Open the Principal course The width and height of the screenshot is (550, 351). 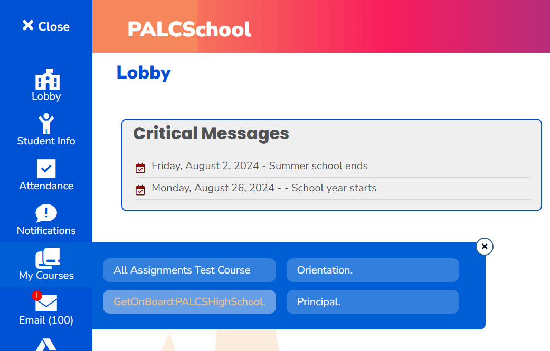[373, 300]
